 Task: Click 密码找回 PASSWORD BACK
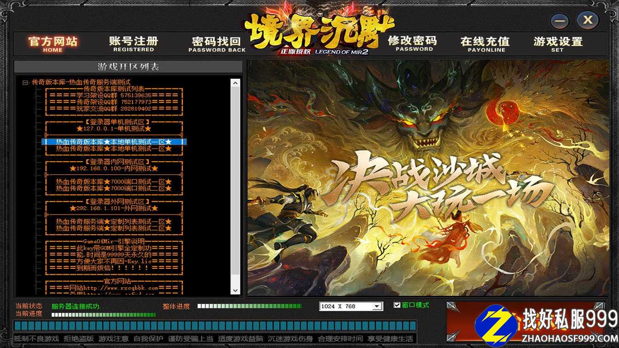pos(216,44)
